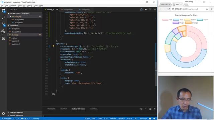Open the Selection menu
Image resolution: width=214 pixels, height=120 pixels.
pyautogui.click(x=13, y=6)
